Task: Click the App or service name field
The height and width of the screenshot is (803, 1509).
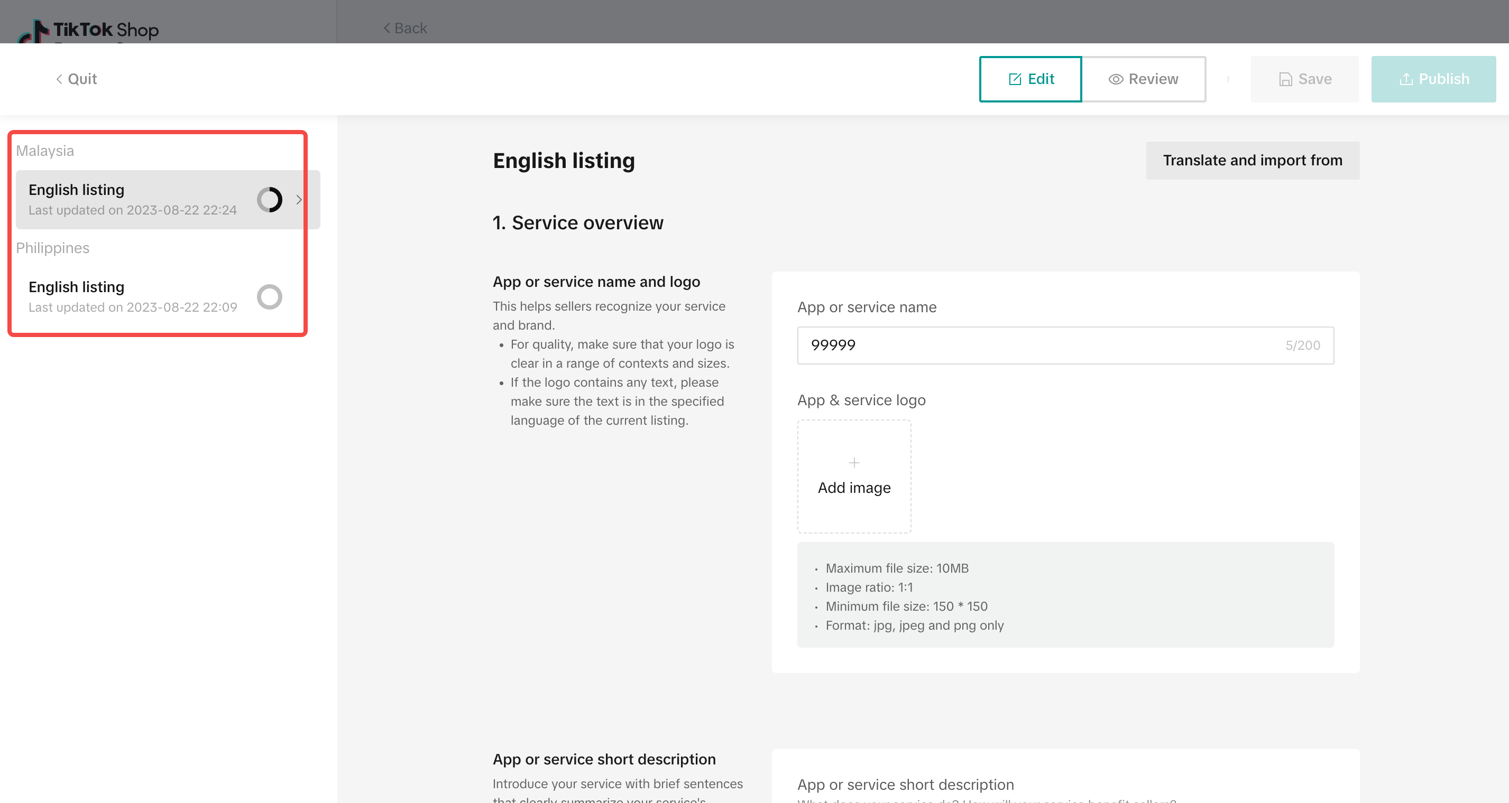Action: [x=1065, y=346]
